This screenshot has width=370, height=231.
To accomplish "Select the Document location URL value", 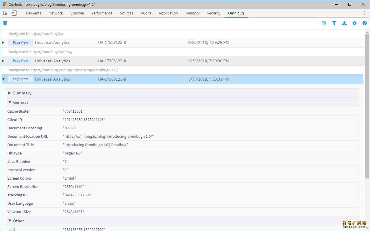I will [x=108, y=136].
